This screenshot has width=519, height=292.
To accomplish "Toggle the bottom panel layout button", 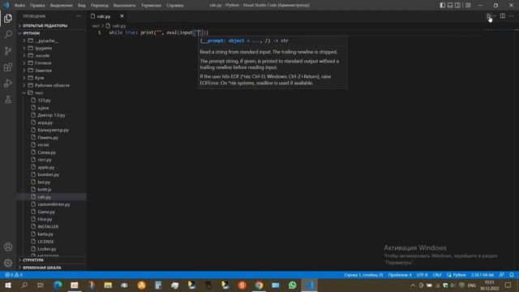I will [x=450, y=6].
